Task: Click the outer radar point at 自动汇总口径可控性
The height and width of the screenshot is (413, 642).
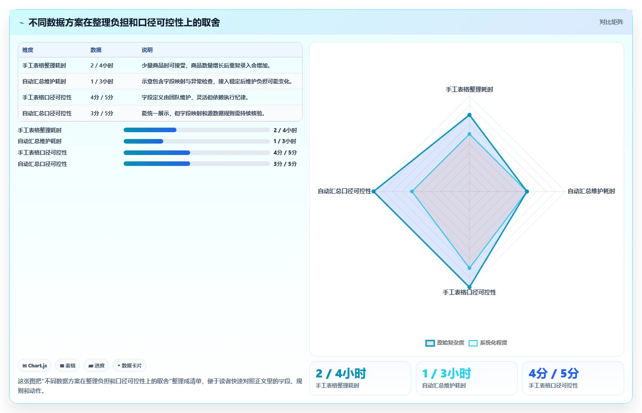Action: click(373, 191)
